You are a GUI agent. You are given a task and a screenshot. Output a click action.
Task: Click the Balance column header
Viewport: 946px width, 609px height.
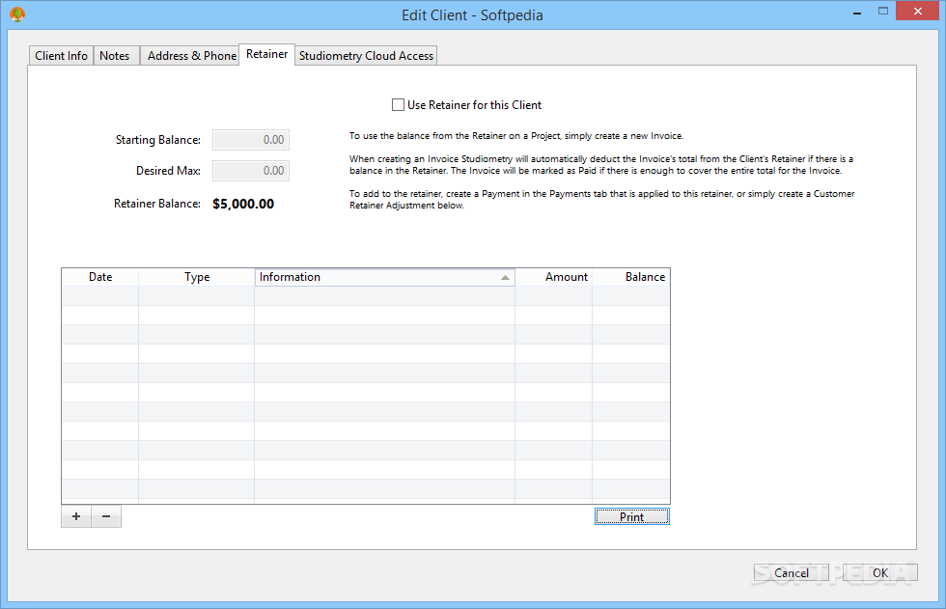[631, 277]
